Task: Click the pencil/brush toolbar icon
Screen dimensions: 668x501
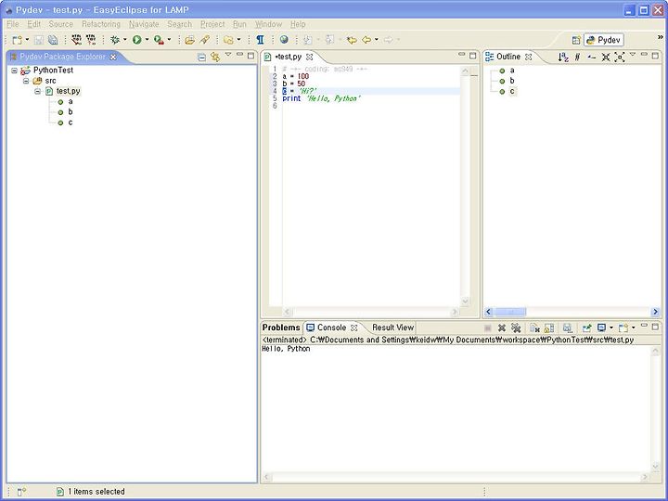Action: point(205,40)
